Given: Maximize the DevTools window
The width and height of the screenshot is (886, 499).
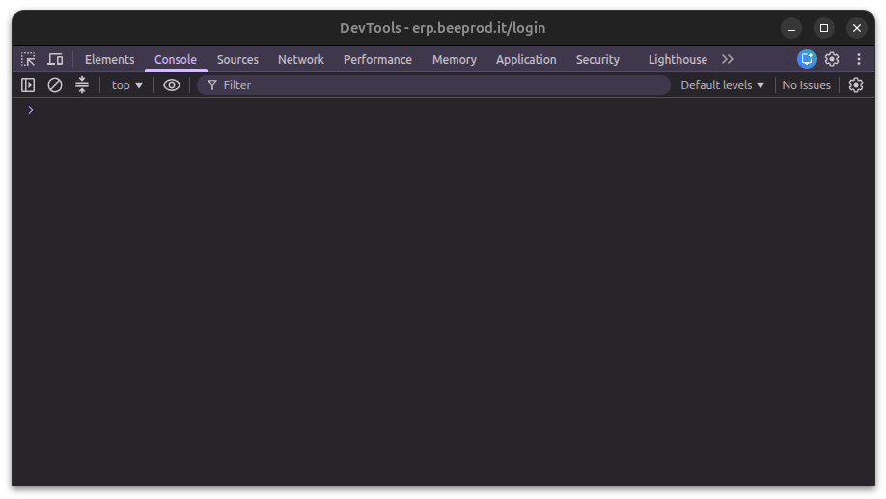Looking at the screenshot, I should pyautogui.click(x=824, y=28).
